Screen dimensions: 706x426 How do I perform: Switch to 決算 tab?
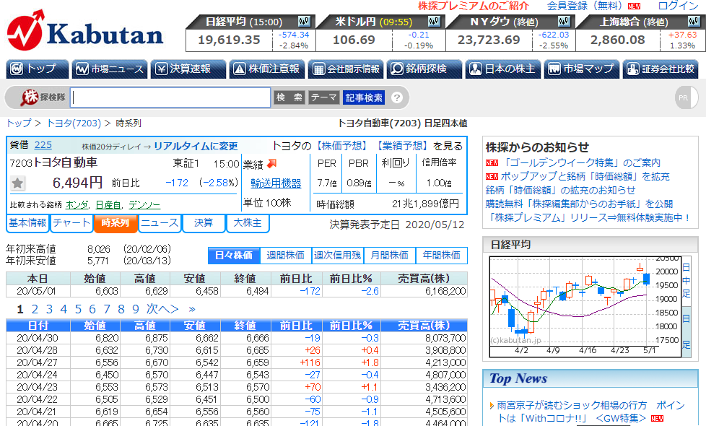pyautogui.click(x=204, y=223)
